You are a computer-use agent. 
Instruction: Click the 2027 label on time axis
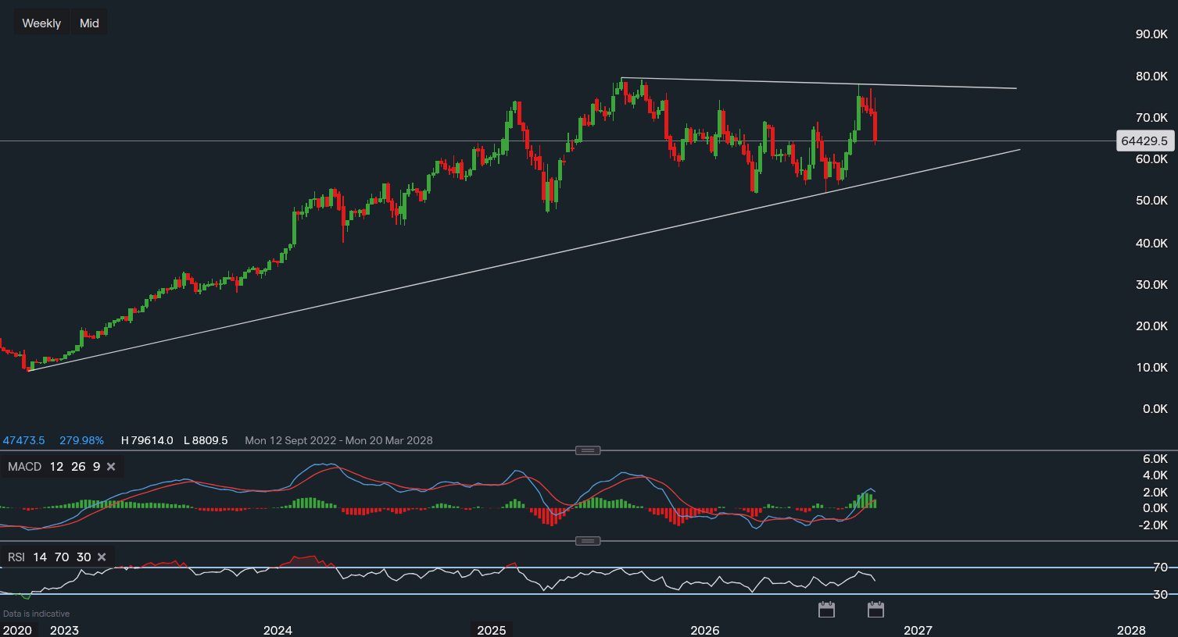(x=918, y=630)
